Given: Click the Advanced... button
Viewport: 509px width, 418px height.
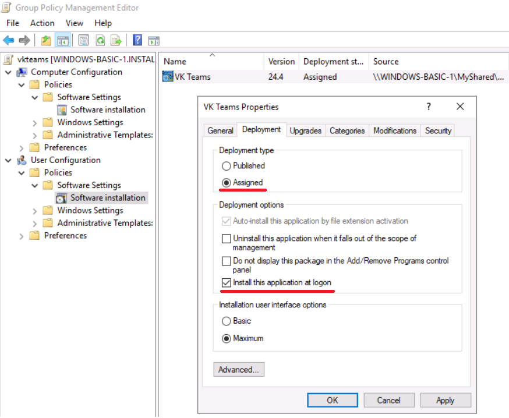Looking at the screenshot, I should tap(239, 370).
